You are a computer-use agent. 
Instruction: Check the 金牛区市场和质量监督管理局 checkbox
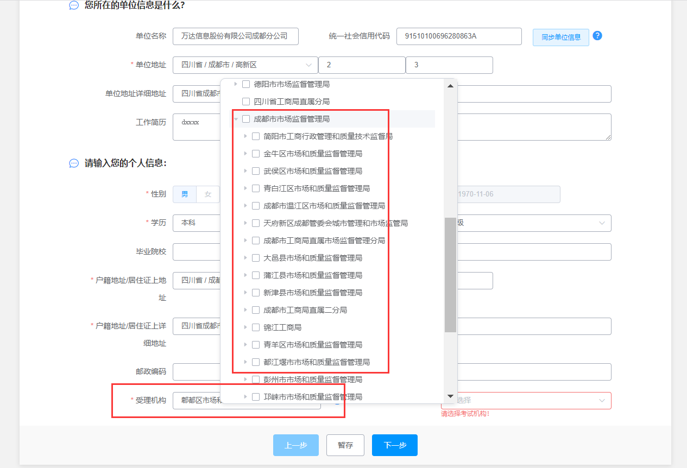point(256,154)
